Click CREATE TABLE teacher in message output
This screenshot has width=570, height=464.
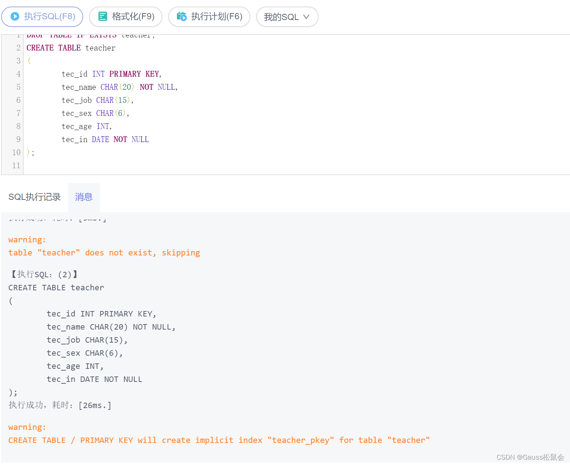point(56,288)
